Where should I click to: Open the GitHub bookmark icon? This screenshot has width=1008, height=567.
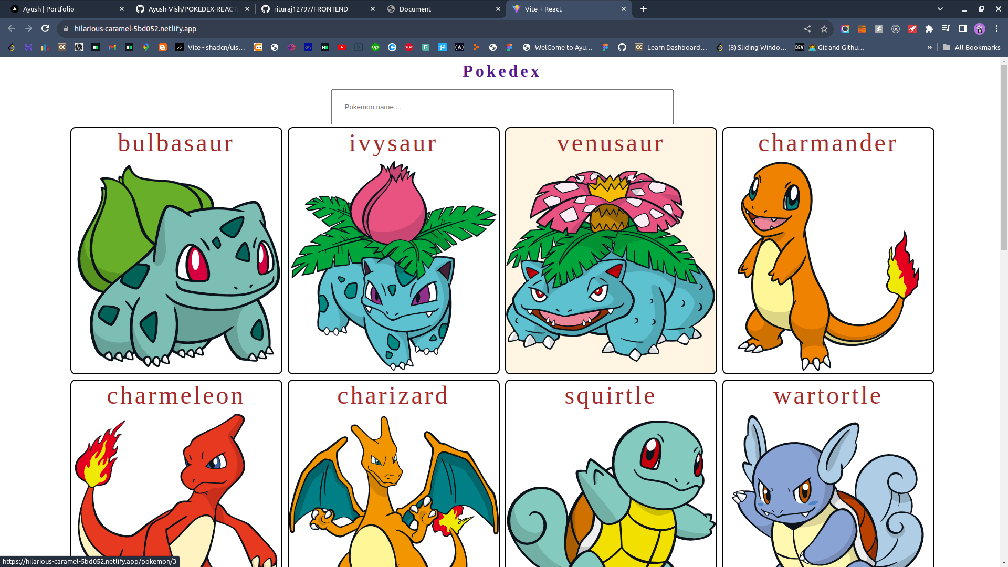tap(622, 47)
